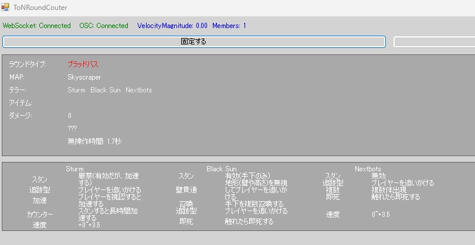The image size is (475, 245).
Task: Click the スタン label under Black Sun
Action: [186, 176]
